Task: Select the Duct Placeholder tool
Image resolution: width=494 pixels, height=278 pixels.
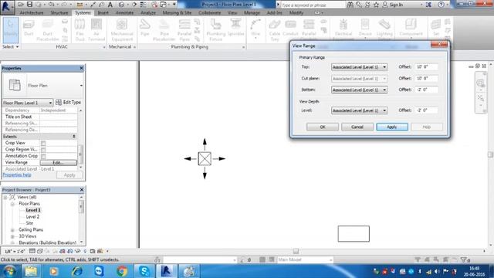Action: [48, 30]
